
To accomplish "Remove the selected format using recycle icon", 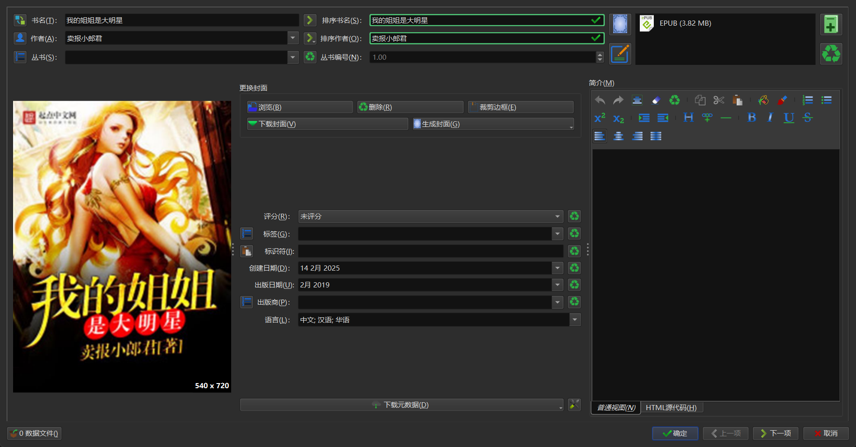I will tap(831, 54).
